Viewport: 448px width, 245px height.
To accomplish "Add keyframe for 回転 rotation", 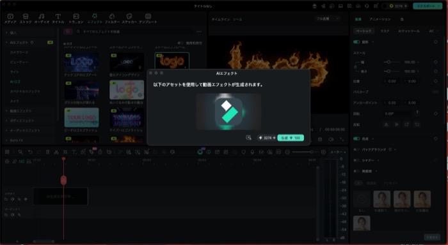I will 435,114.
